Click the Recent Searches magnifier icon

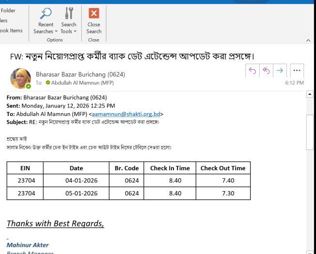[46, 13]
